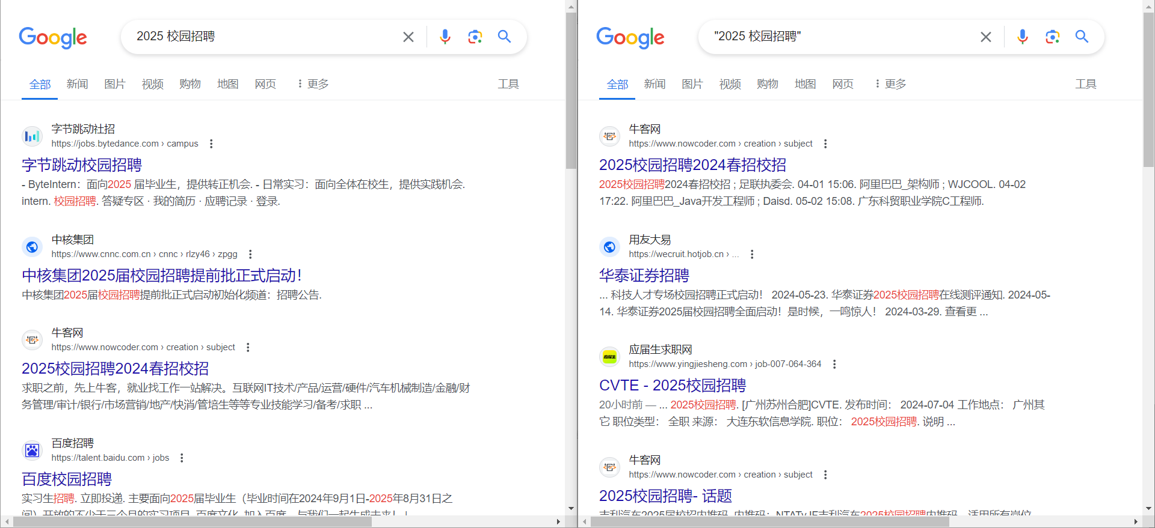This screenshot has width=1155, height=528.
Task: Open options menu for last 牛客网 result in right window
Action: click(825, 475)
